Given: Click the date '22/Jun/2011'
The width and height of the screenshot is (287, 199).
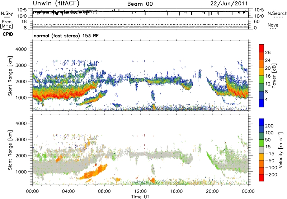Looking at the screenshot, I should (x=229, y=4).
